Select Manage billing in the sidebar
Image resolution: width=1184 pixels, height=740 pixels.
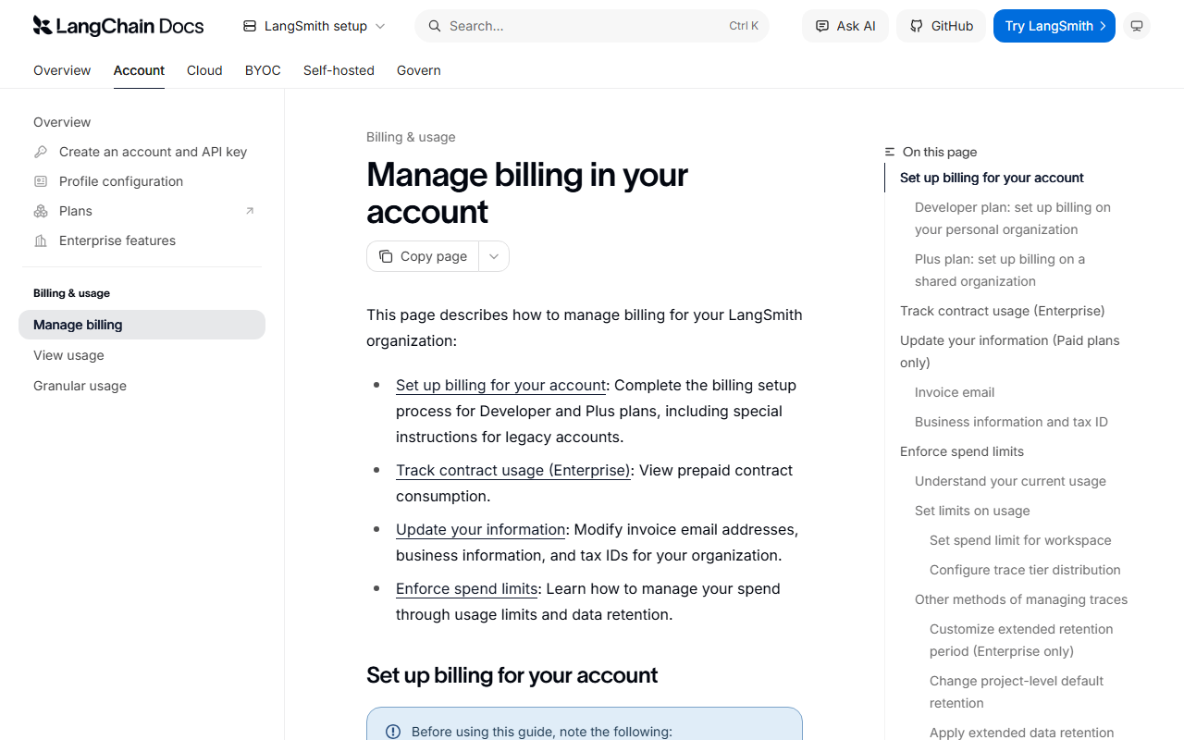click(142, 325)
